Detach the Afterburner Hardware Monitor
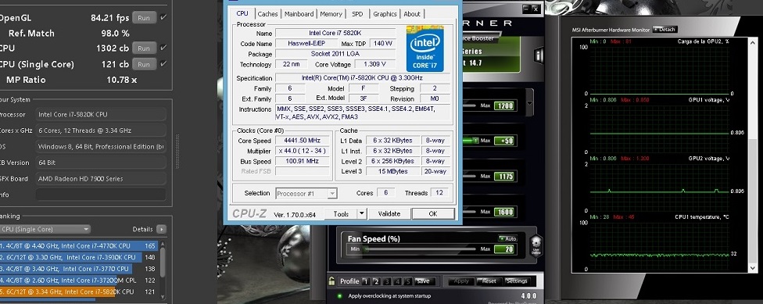Viewport: 763px width, 304px height. (664, 29)
